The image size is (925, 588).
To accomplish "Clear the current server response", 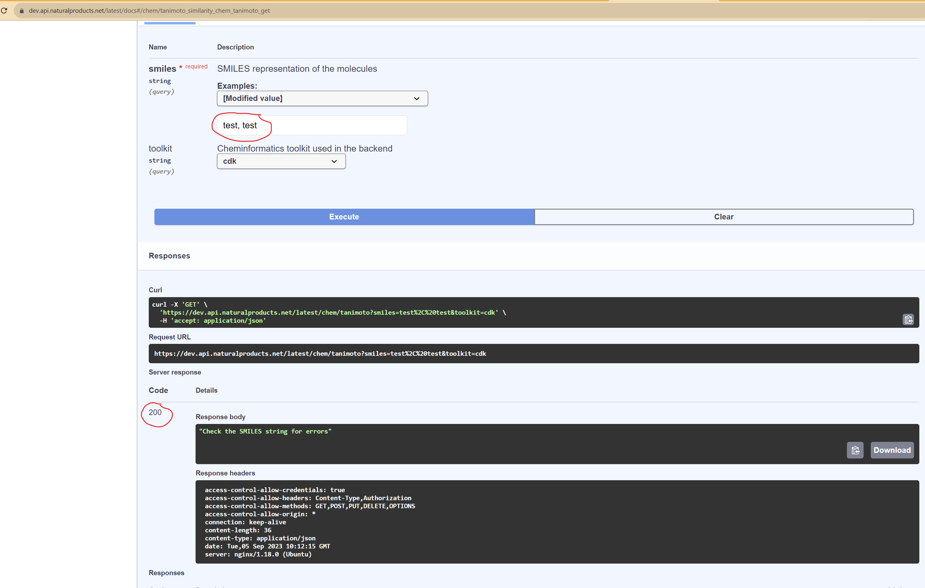I will pos(724,217).
